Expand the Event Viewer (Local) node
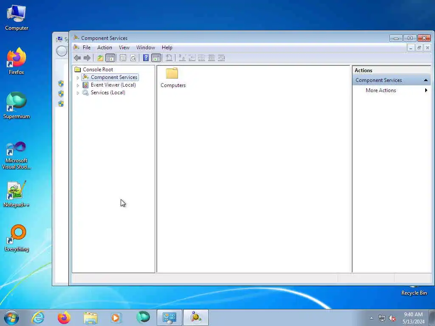The image size is (435, 326). tap(78, 85)
